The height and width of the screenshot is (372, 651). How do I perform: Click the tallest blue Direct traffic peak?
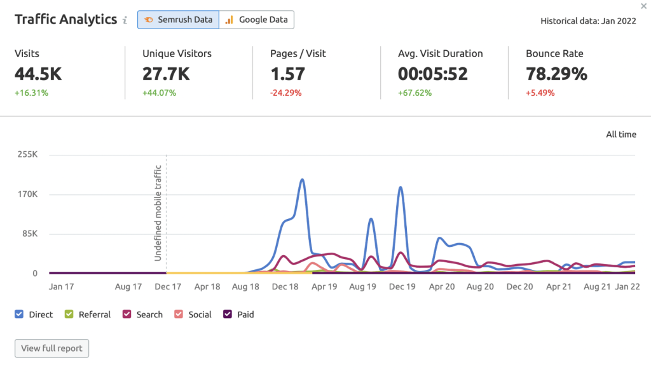(302, 180)
